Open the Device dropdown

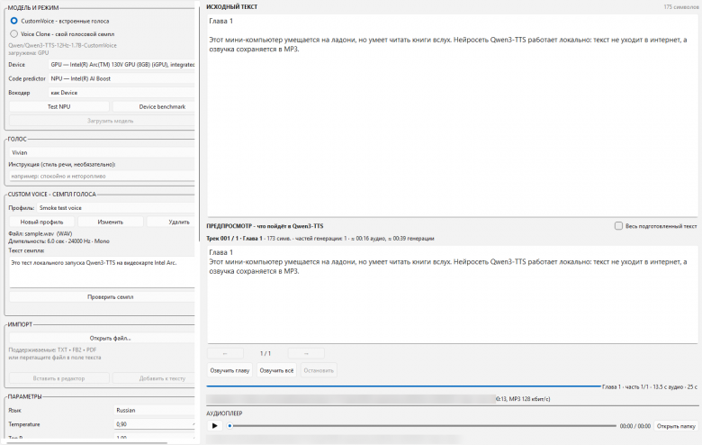click(121, 65)
